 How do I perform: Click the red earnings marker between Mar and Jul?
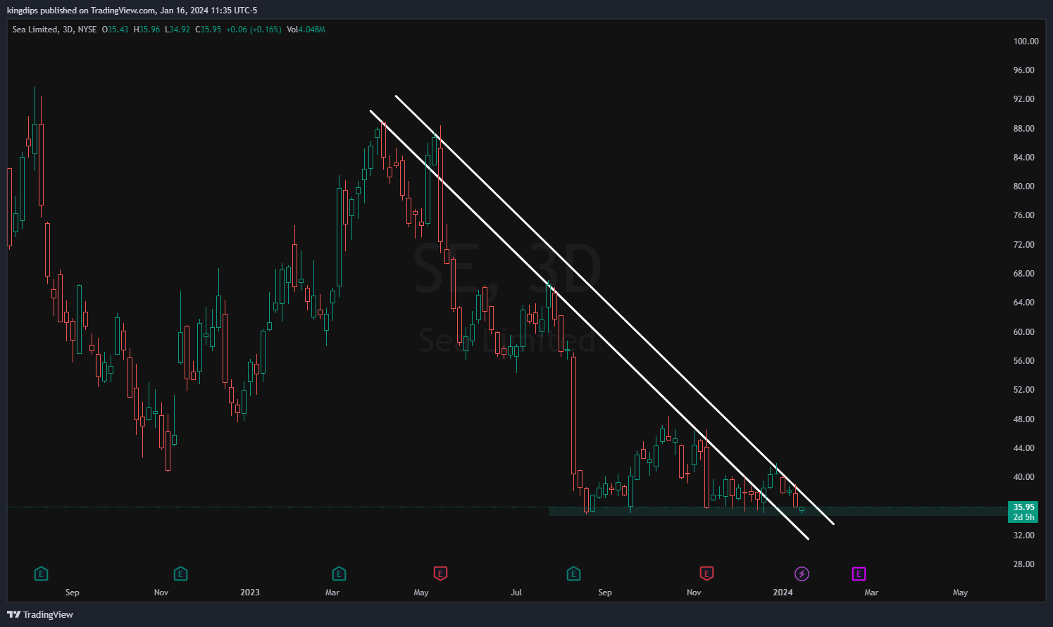440,574
